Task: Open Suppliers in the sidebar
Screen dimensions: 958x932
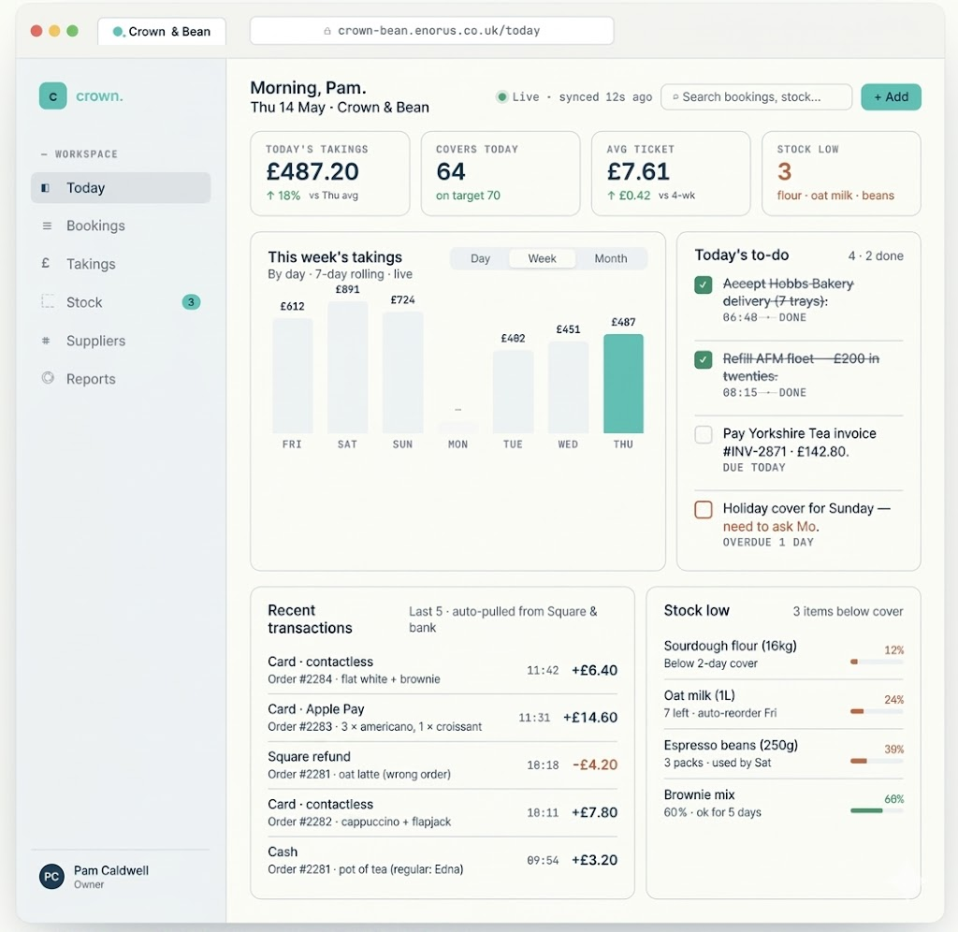Action: pyautogui.click(x=121, y=341)
